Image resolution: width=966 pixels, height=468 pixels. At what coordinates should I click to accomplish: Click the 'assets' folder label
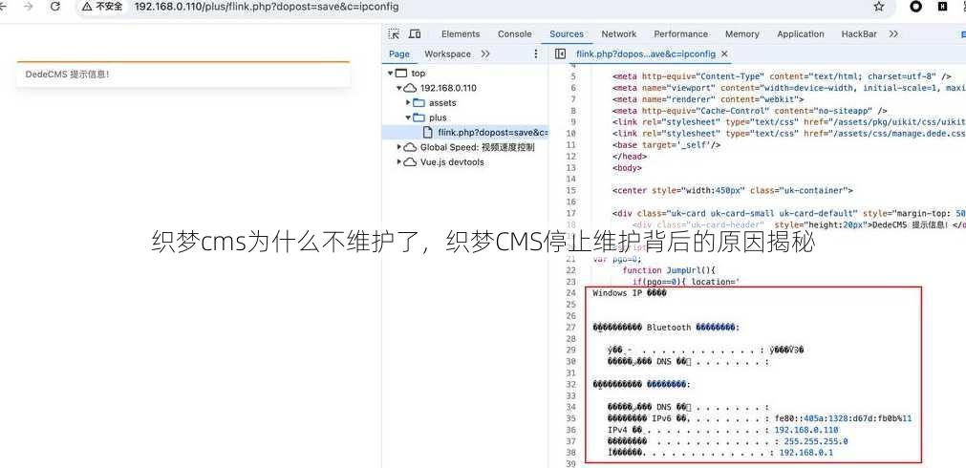[442, 103]
